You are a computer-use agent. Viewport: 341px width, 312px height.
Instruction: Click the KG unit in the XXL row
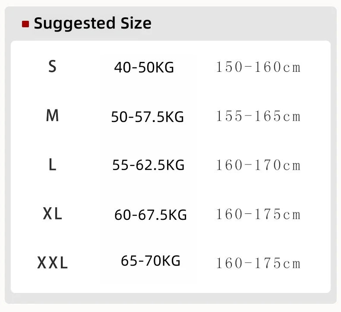coord(171,261)
